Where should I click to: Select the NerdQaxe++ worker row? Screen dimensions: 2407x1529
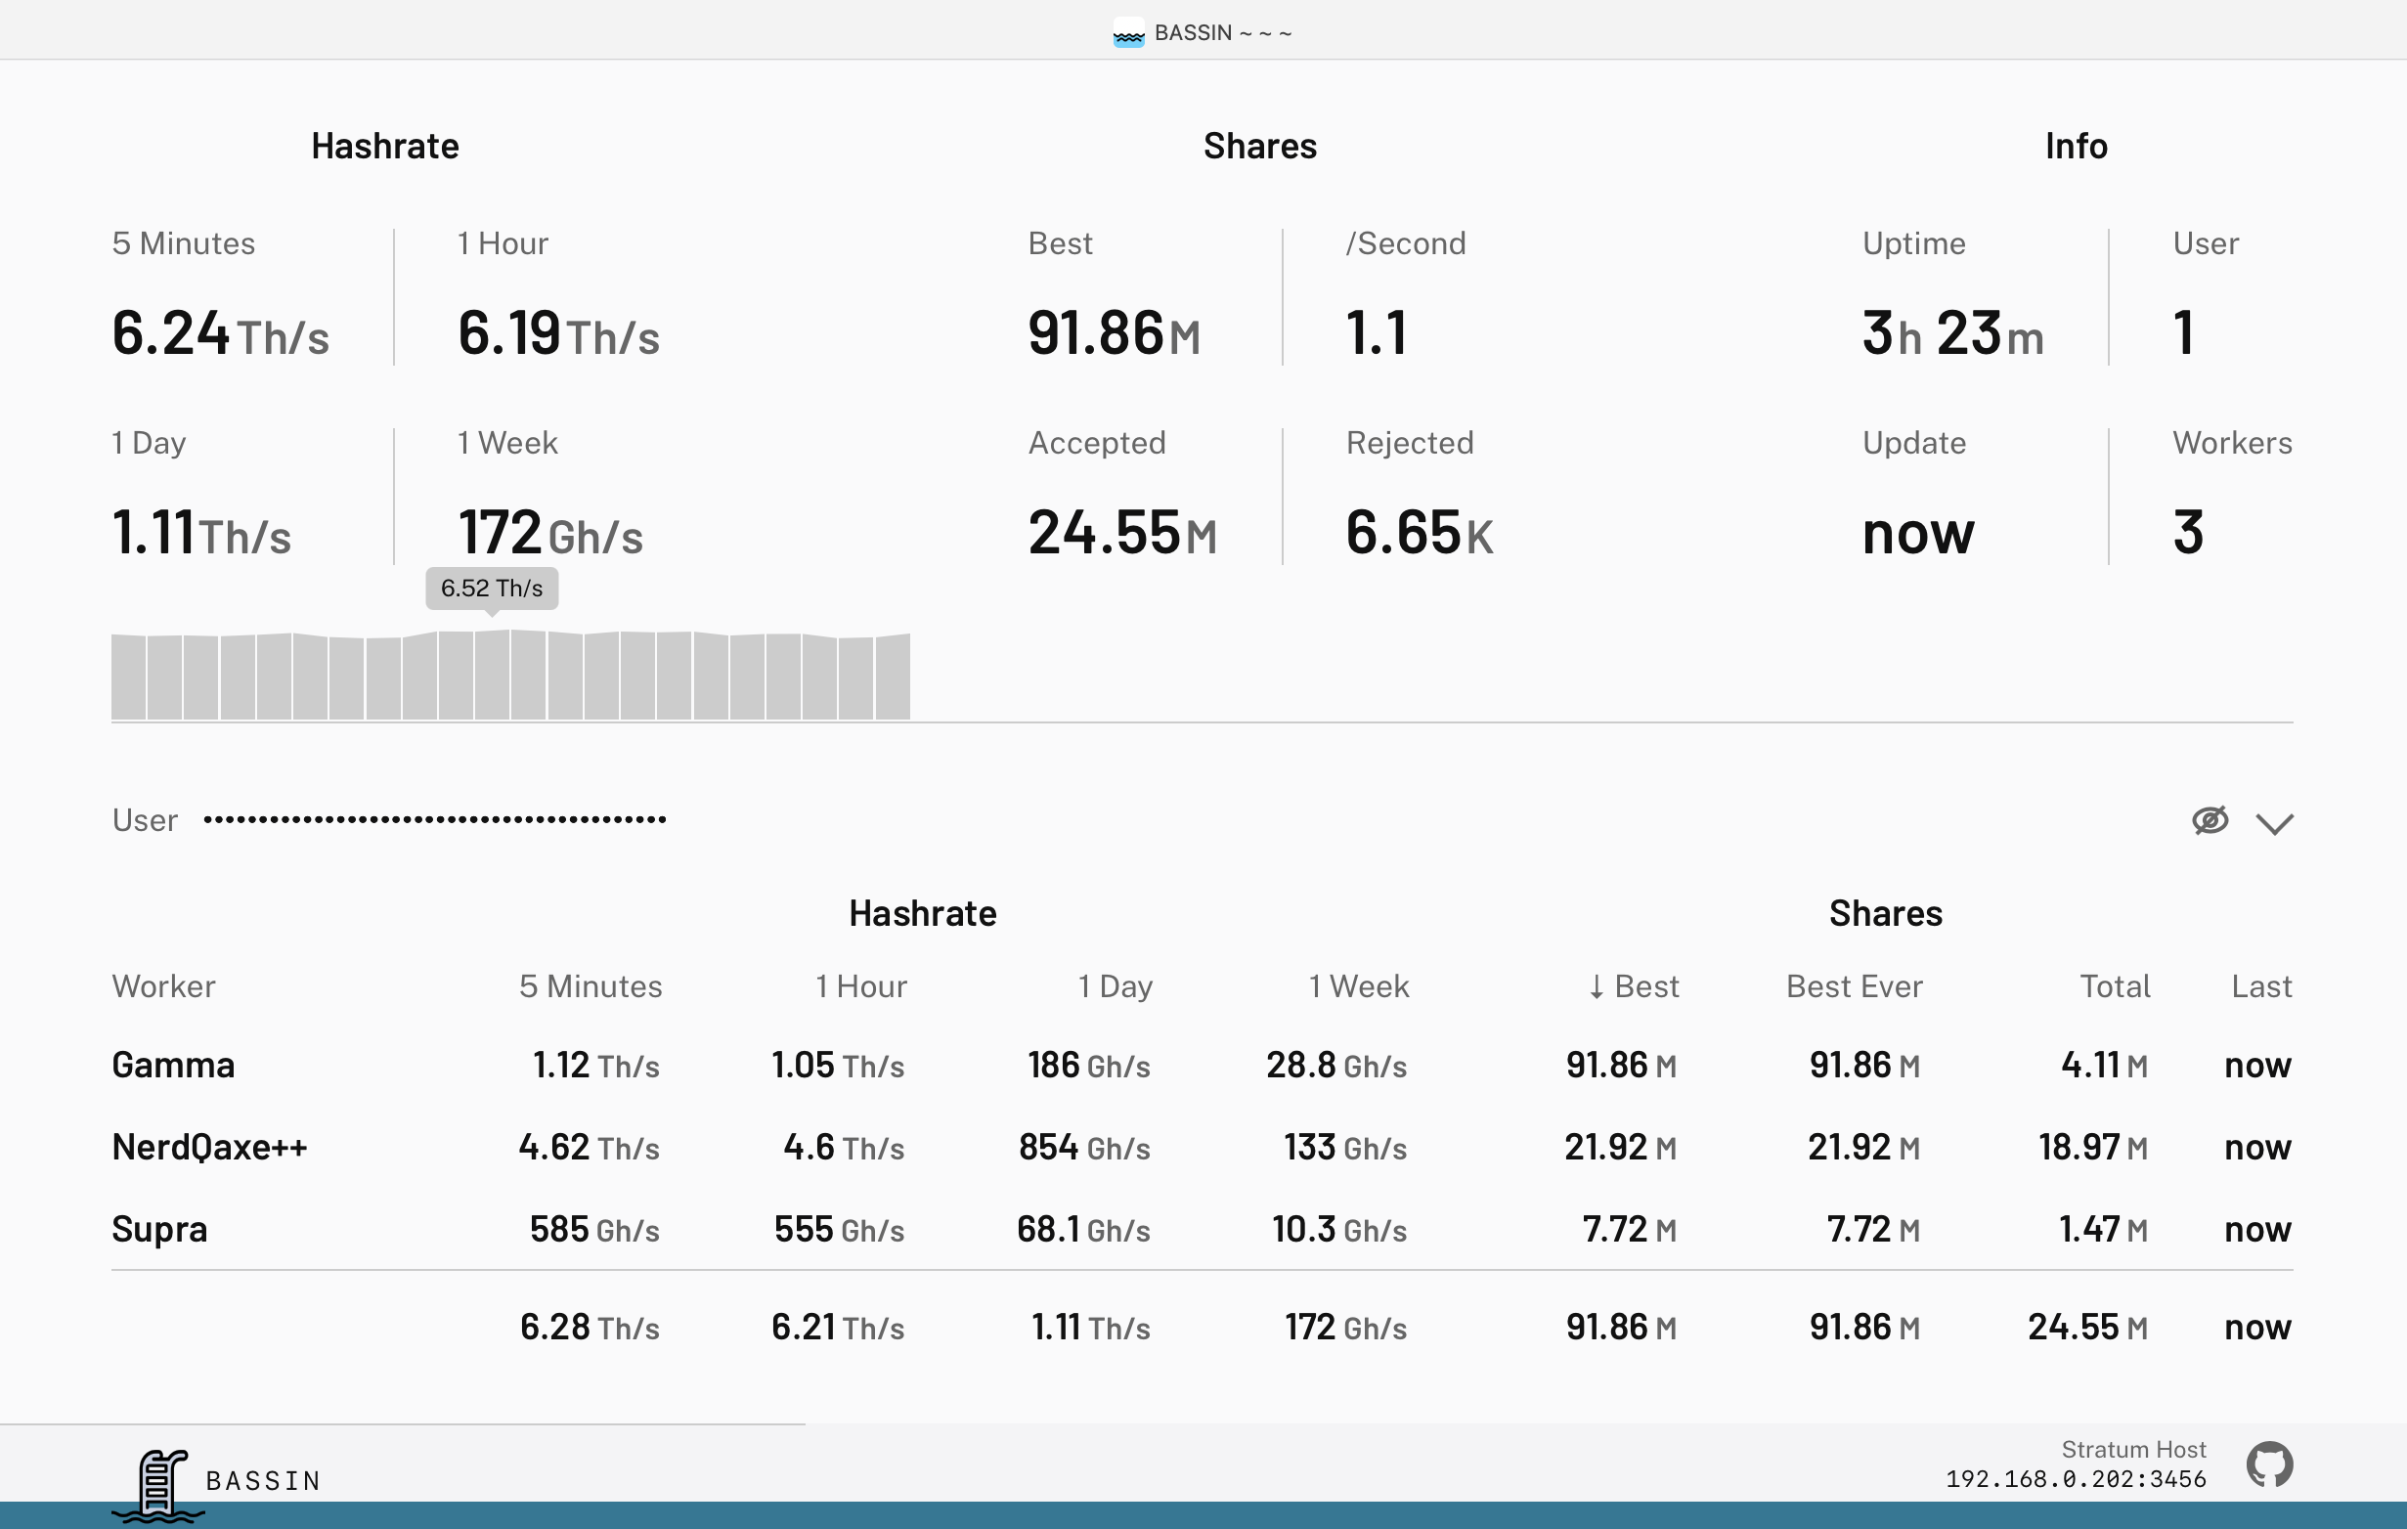(210, 1148)
